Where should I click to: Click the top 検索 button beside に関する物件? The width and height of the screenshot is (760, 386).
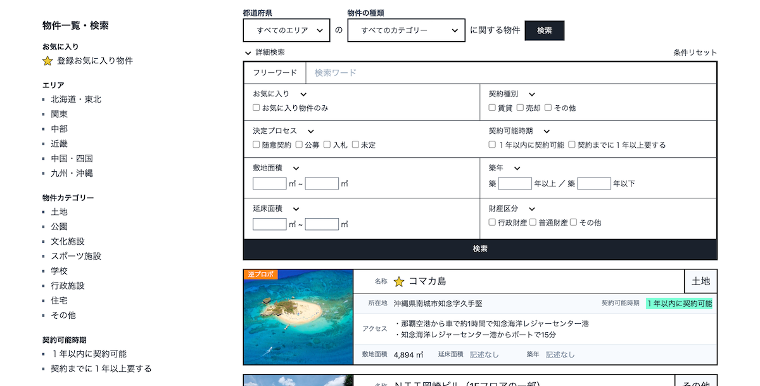pyautogui.click(x=544, y=30)
